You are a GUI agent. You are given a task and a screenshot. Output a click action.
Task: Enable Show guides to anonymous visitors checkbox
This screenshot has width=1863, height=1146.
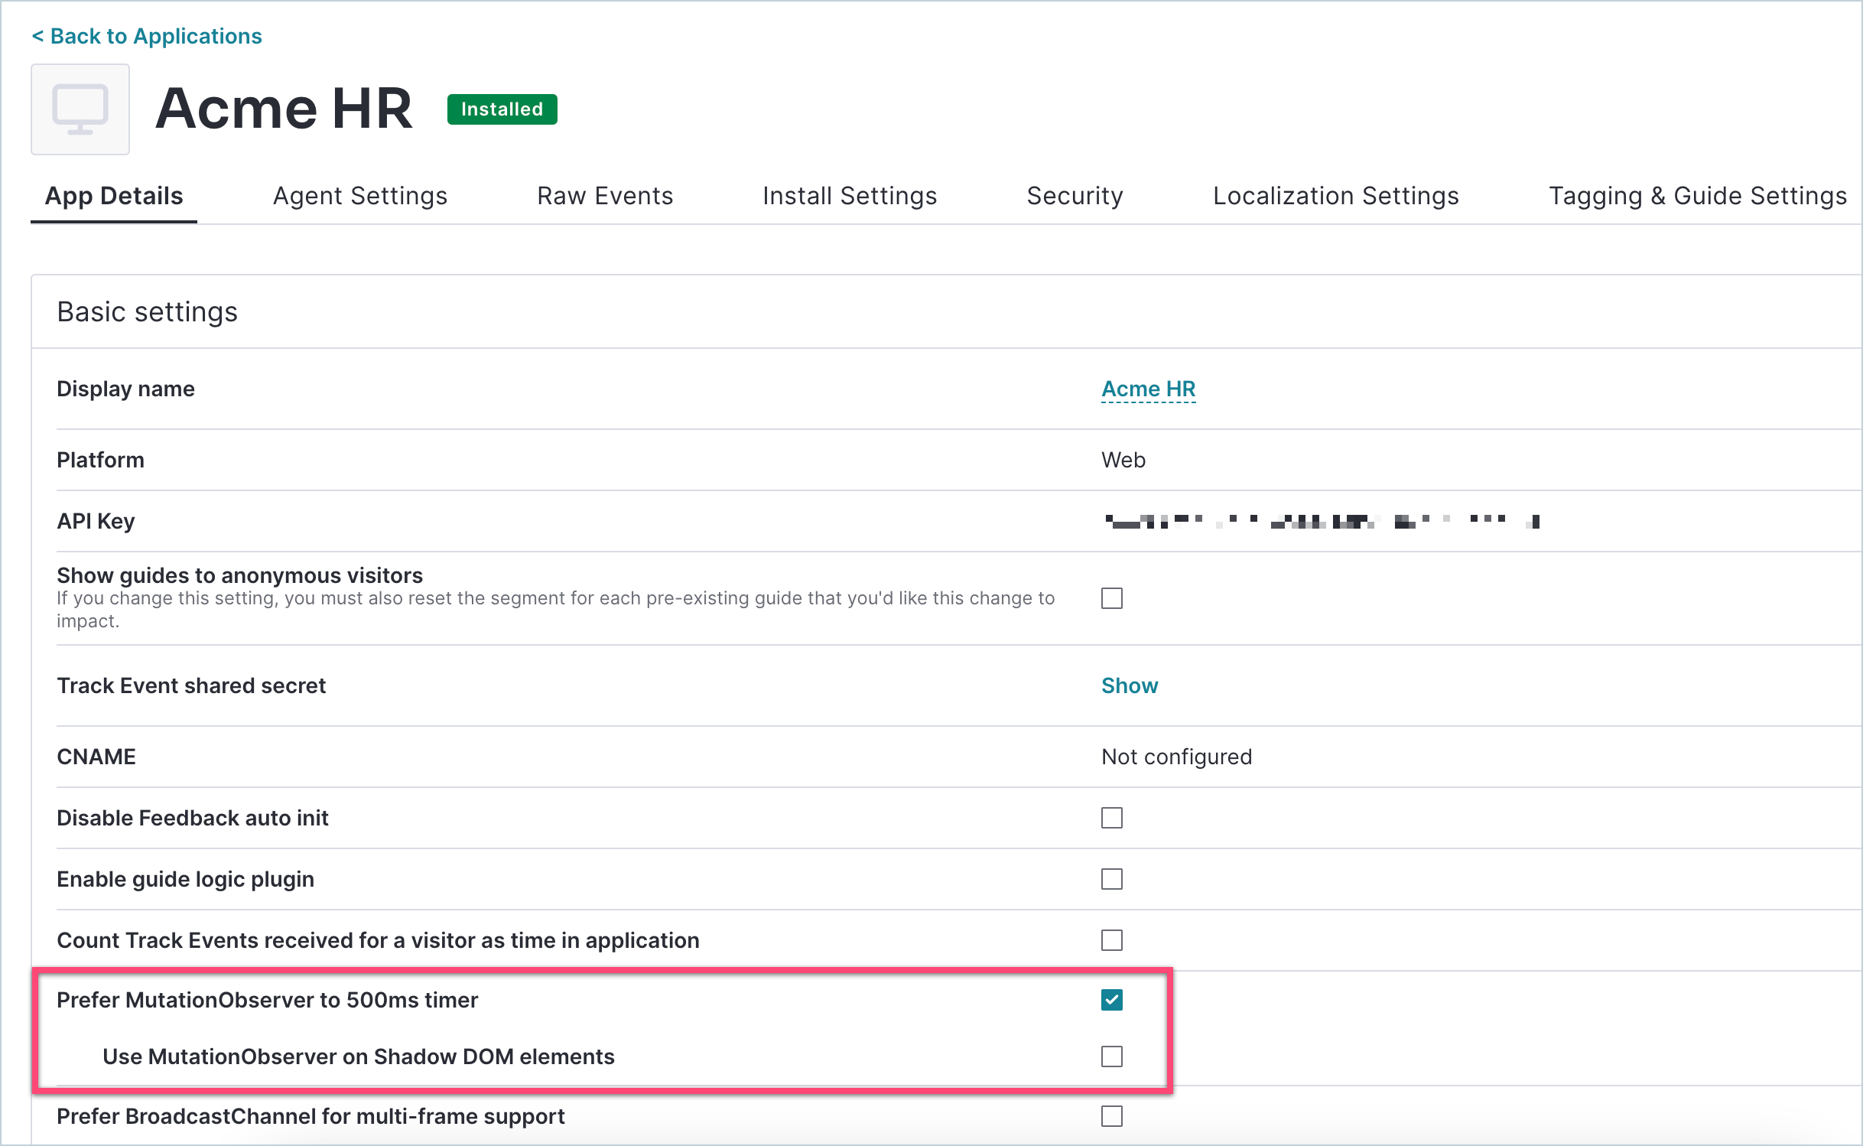(1112, 598)
